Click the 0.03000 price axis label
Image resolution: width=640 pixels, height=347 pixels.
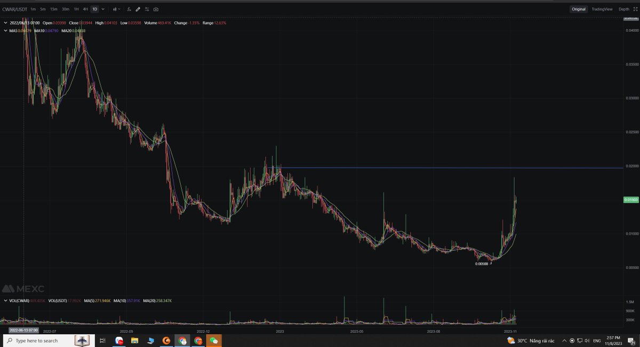click(x=631, y=98)
